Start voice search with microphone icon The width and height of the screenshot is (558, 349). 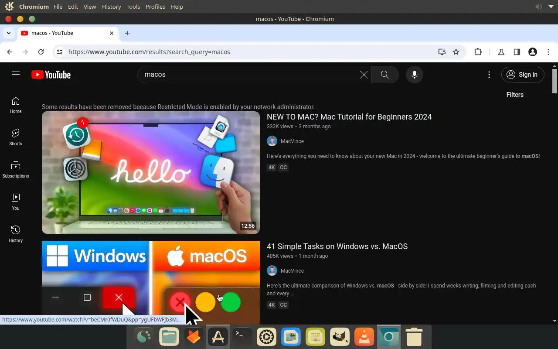pyautogui.click(x=415, y=75)
